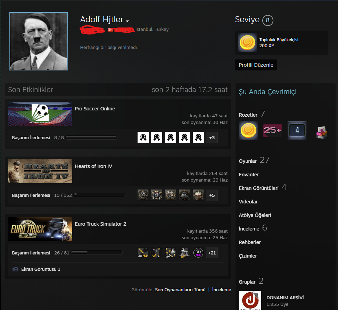Click the 25+ games badge icon

point(272,130)
